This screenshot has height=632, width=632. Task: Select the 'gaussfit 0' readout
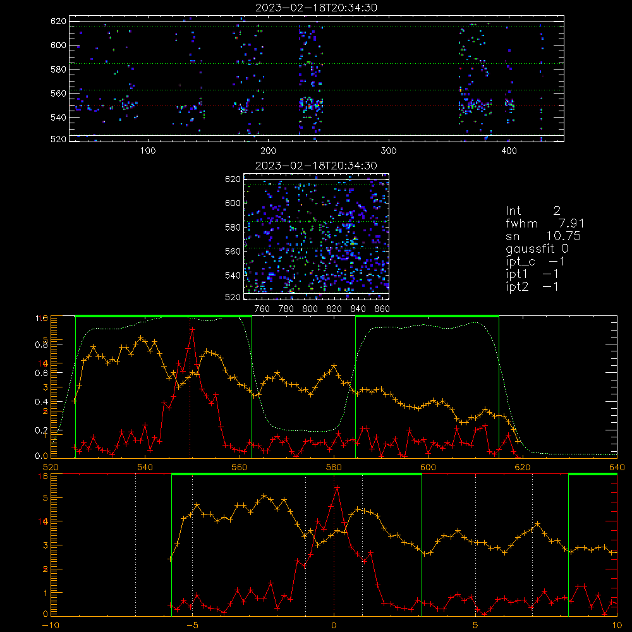pyautogui.click(x=537, y=248)
